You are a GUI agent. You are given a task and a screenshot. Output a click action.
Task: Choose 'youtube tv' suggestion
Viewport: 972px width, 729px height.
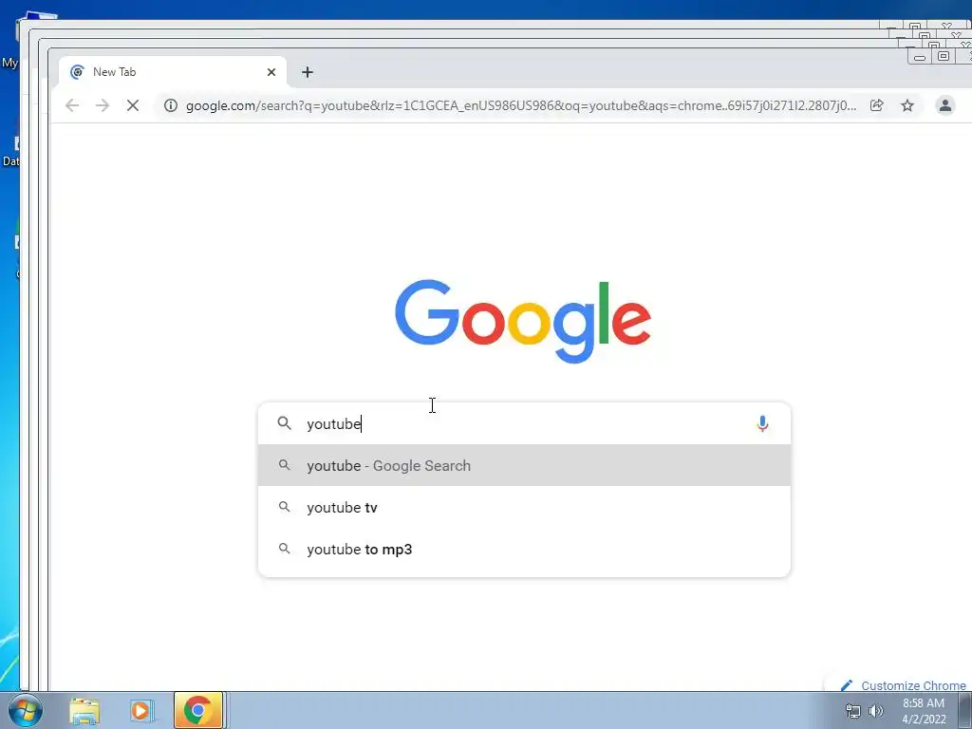coord(524,507)
